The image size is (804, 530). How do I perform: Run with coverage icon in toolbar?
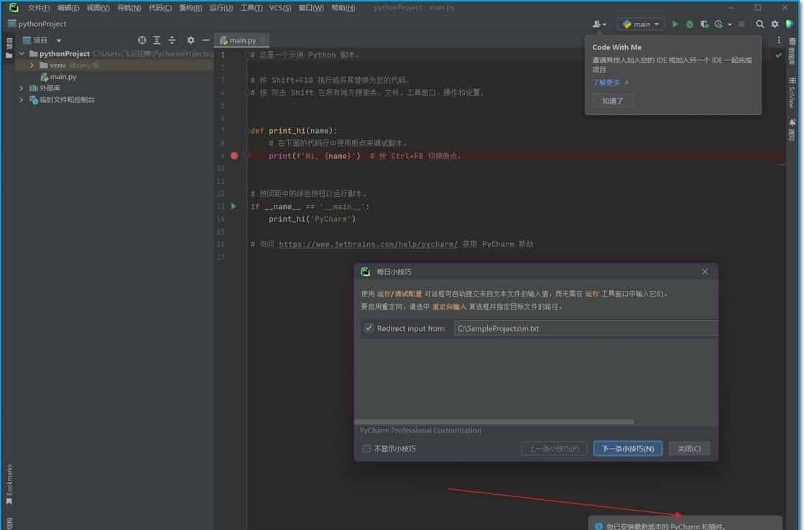[705, 24]
